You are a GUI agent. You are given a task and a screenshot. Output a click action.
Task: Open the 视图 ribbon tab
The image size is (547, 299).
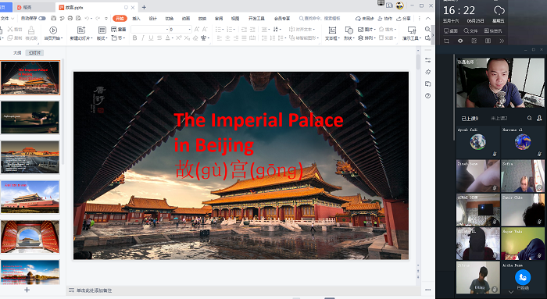pos(235,18)
